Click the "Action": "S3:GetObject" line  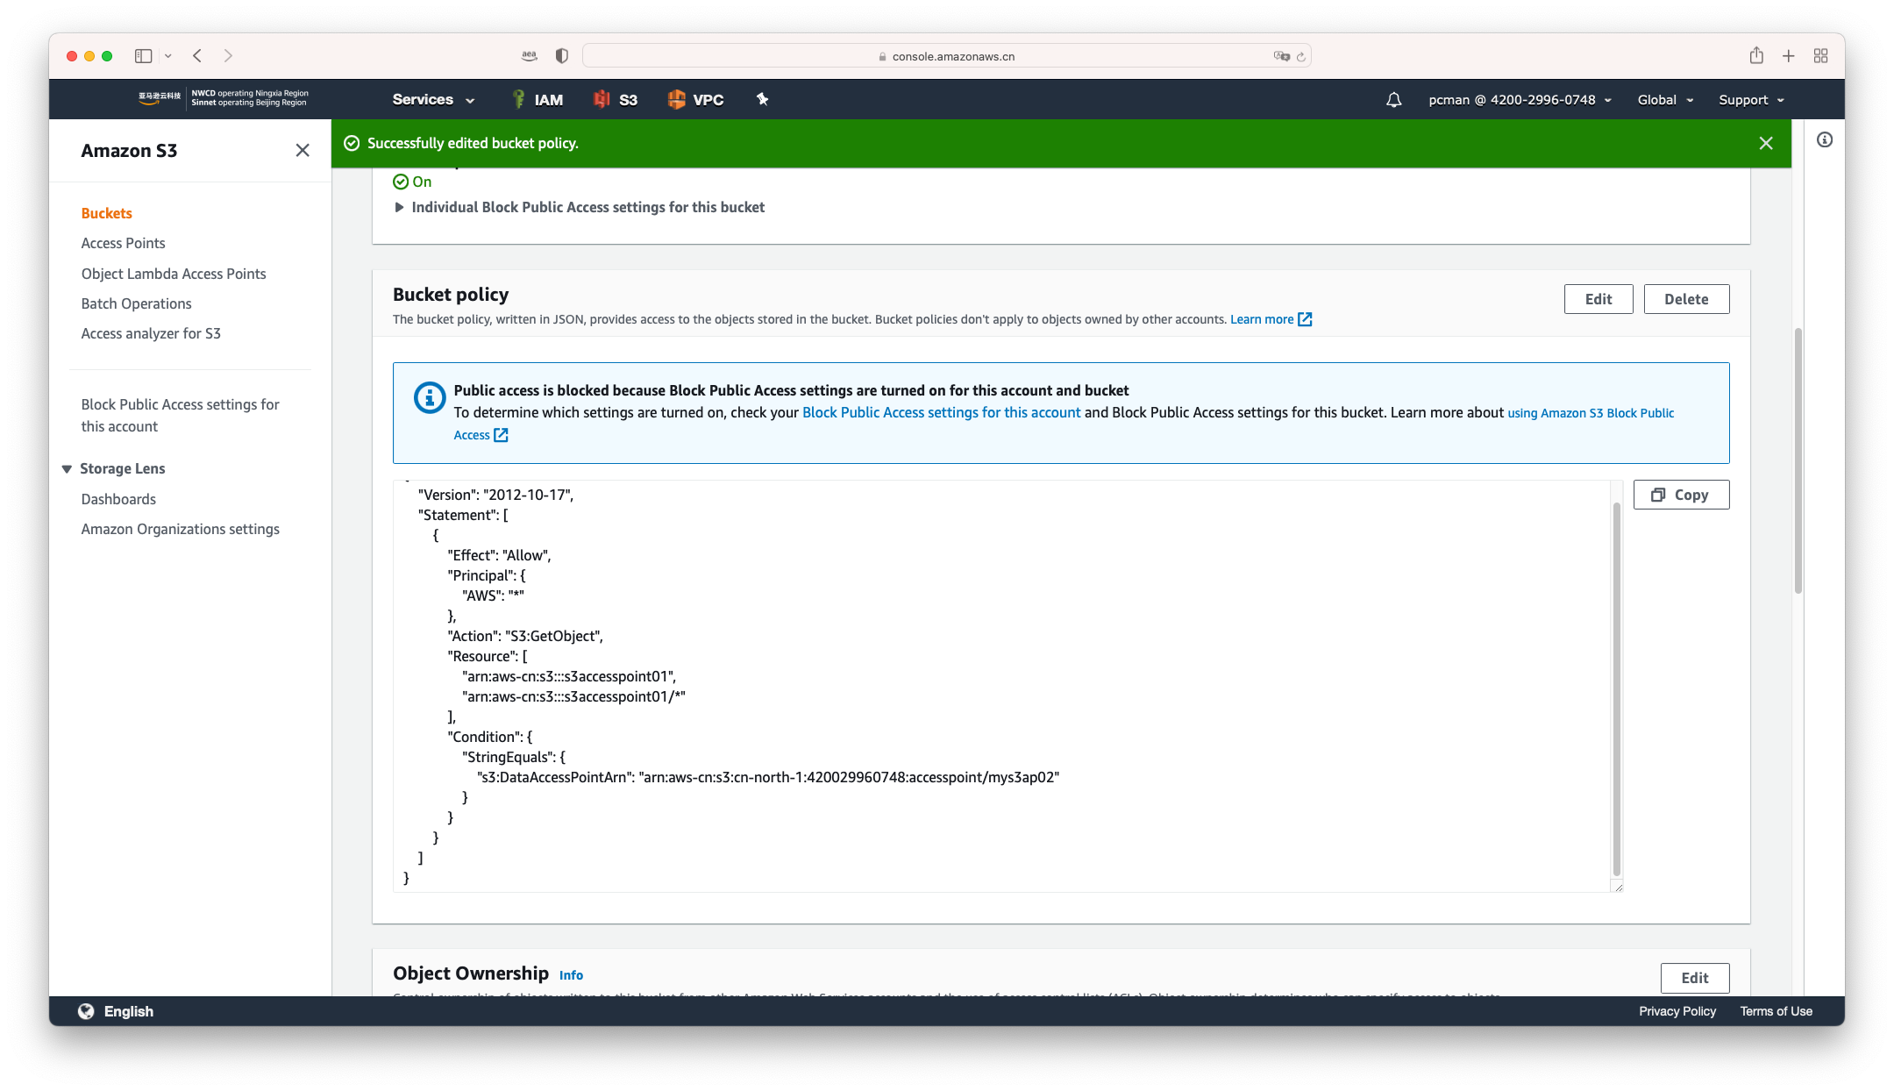pos(525,637)
